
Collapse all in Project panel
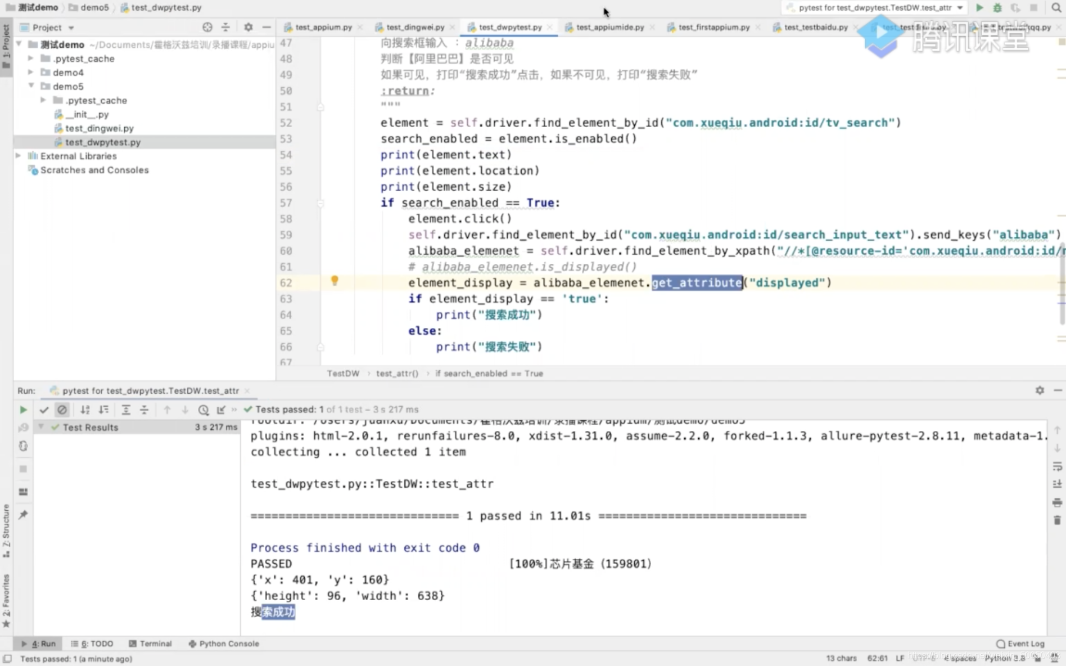click(x=225, y=27)
